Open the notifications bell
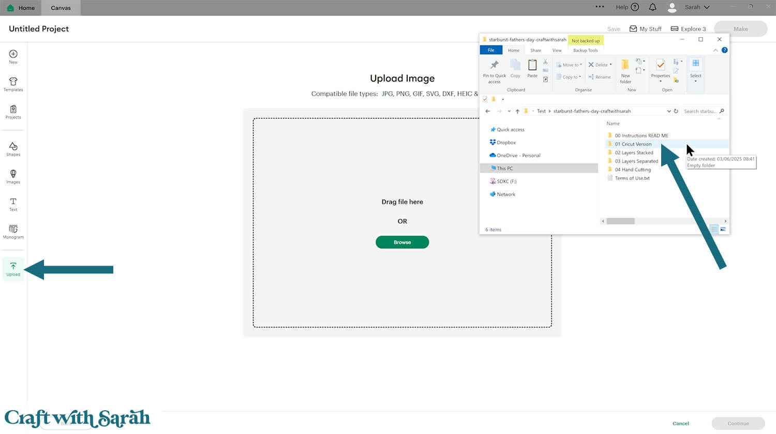Image resolution: width=776 pixels, height=434 pixels. click(653, 7)
